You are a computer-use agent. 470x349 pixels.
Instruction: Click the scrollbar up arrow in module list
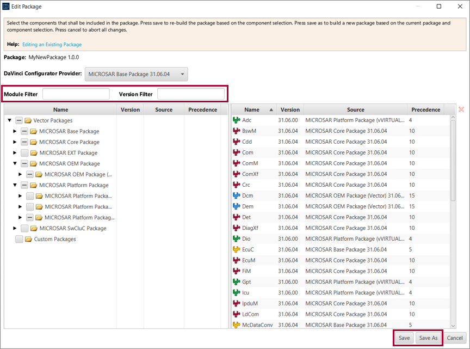453,118
